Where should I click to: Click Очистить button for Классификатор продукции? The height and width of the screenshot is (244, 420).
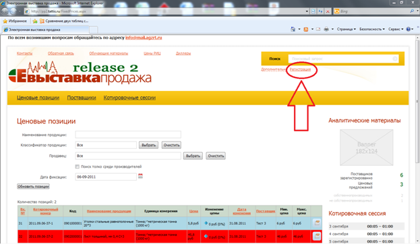pos(171,145)
